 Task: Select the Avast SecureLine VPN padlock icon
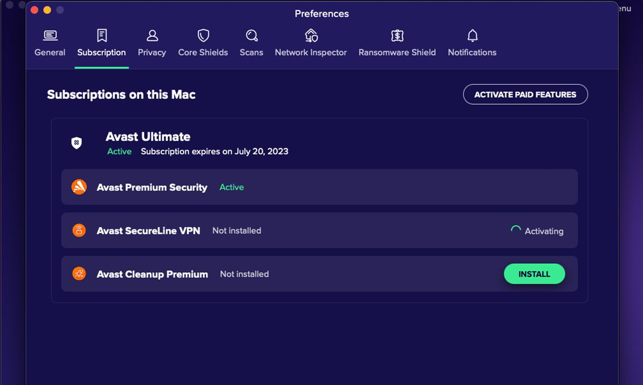click(x=79, y=231)
